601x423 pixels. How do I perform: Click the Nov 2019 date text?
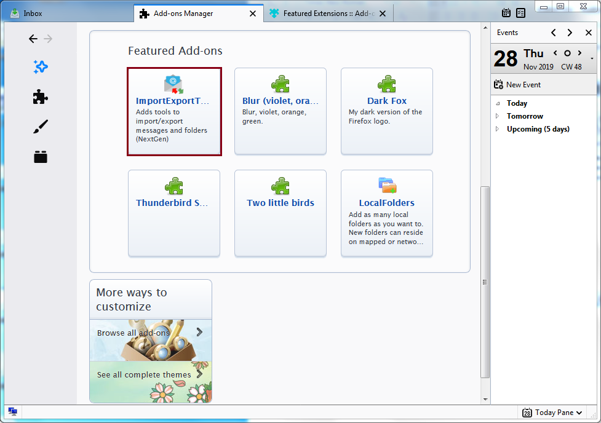[x=538, y=67]
